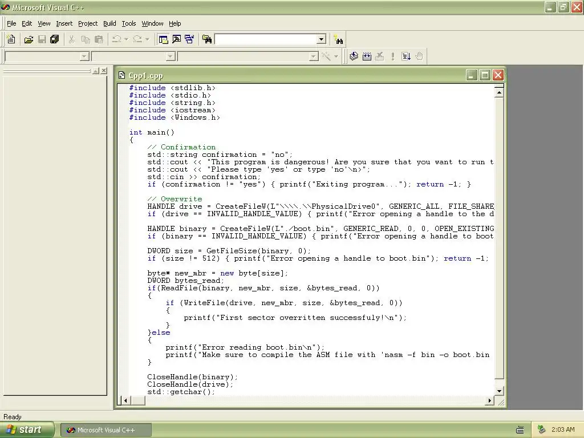This screenshot has width=584, height=438.
Task: Click the "DWORD bytes_read;" code line
Action: (185, 281)
